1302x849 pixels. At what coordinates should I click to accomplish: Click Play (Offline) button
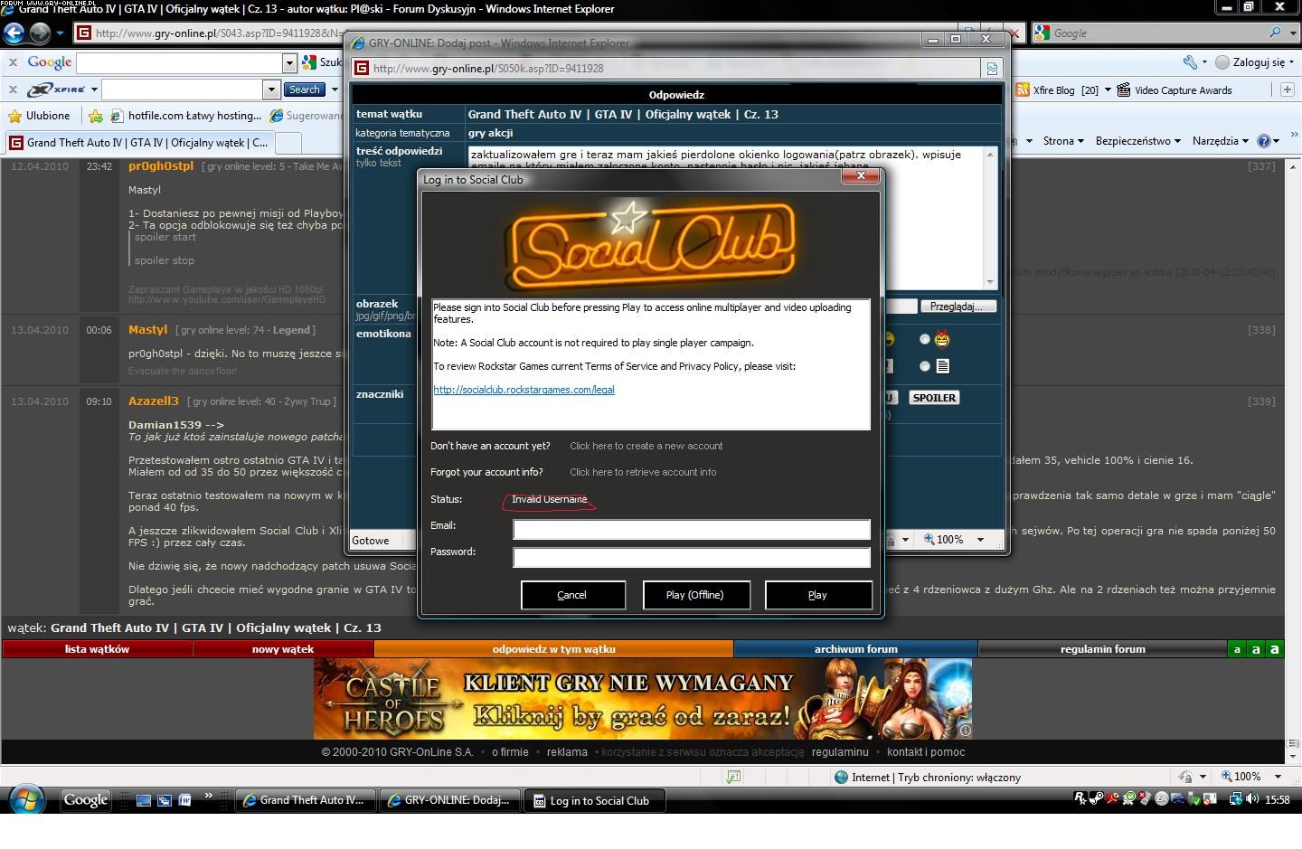(x=695, y=595)
